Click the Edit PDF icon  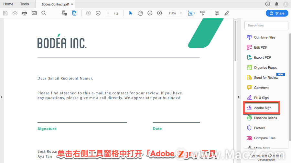(249, 47)
